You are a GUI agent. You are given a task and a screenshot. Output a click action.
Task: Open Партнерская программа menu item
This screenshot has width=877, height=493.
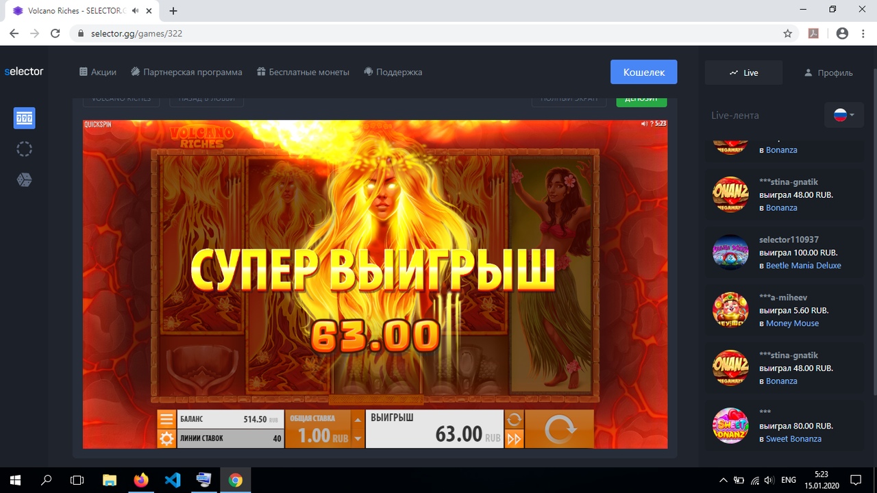click(x=186, y=72)
